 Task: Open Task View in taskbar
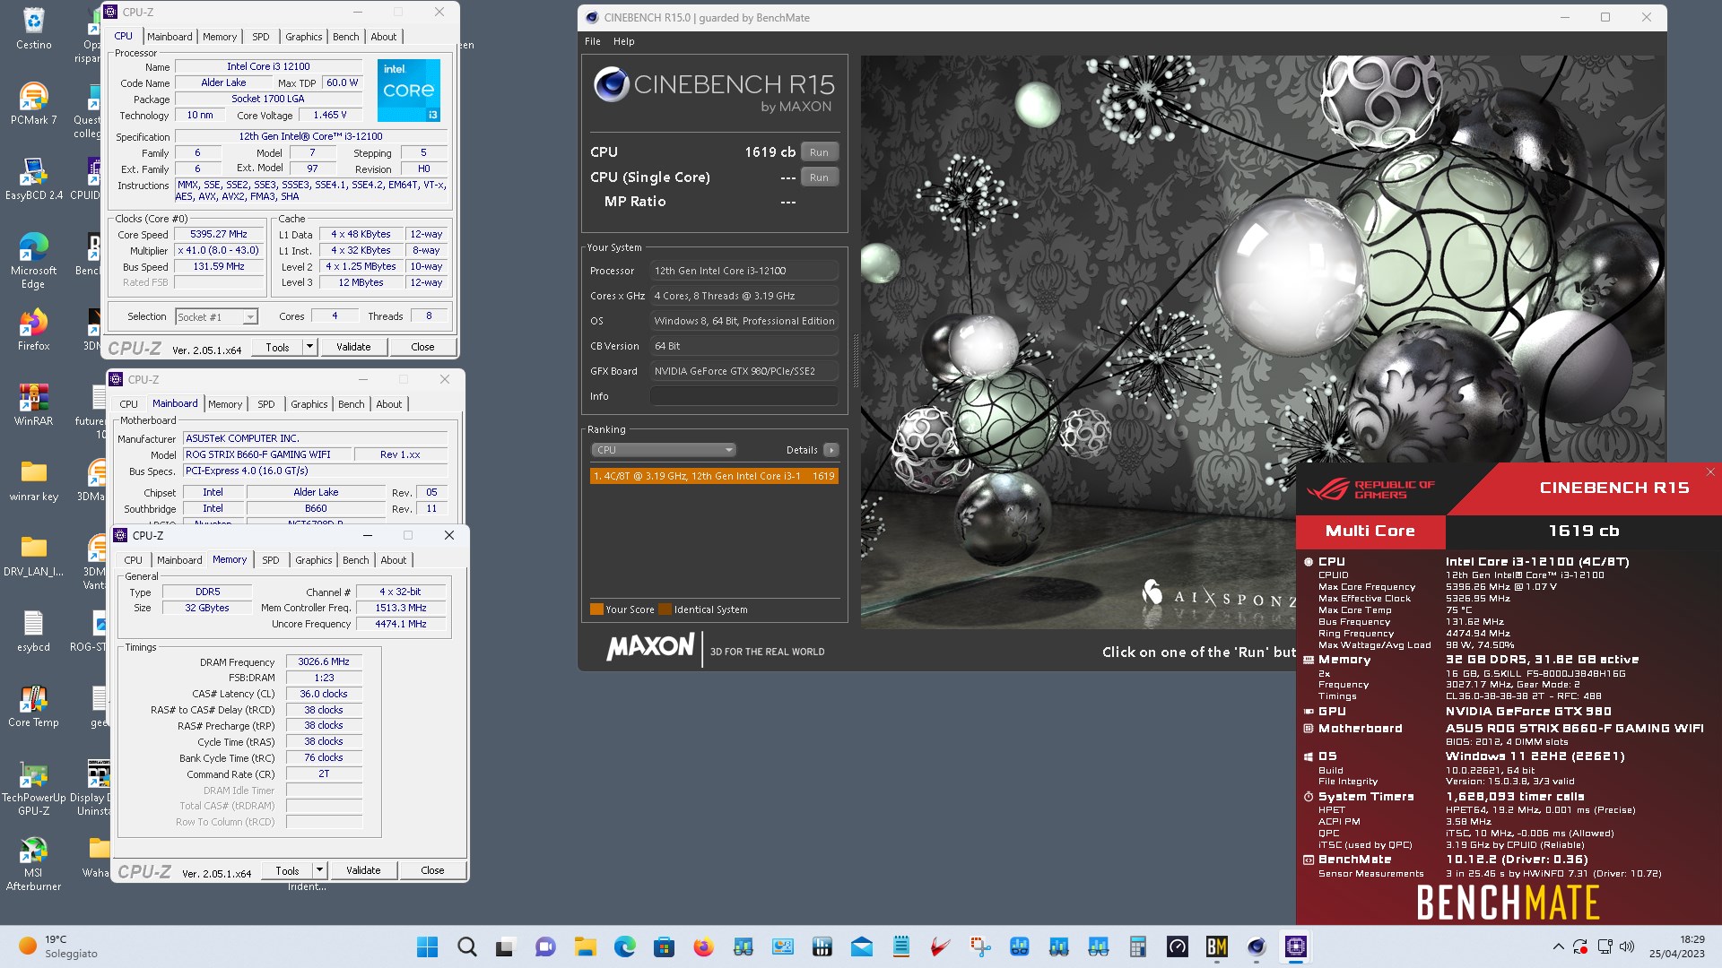coord(506,946)
